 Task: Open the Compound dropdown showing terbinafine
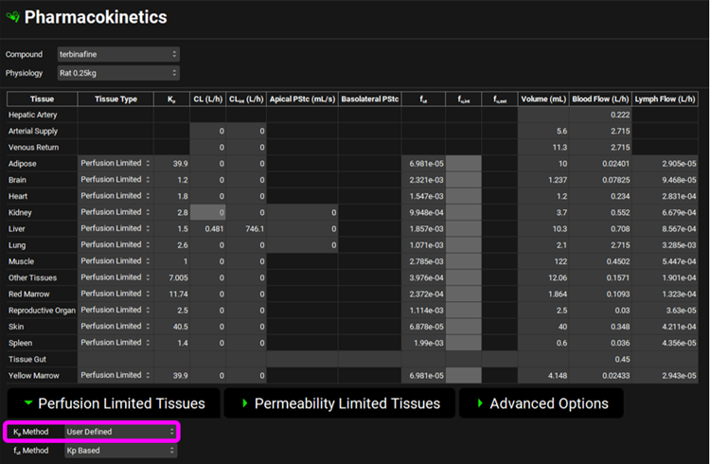coord(117,55)
